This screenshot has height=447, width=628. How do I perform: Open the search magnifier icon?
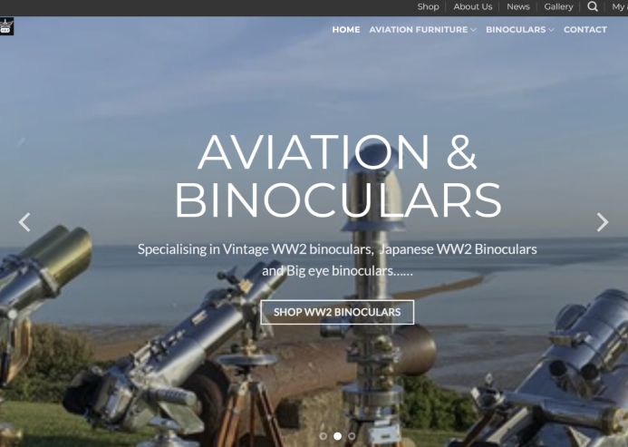coord(593,6)
